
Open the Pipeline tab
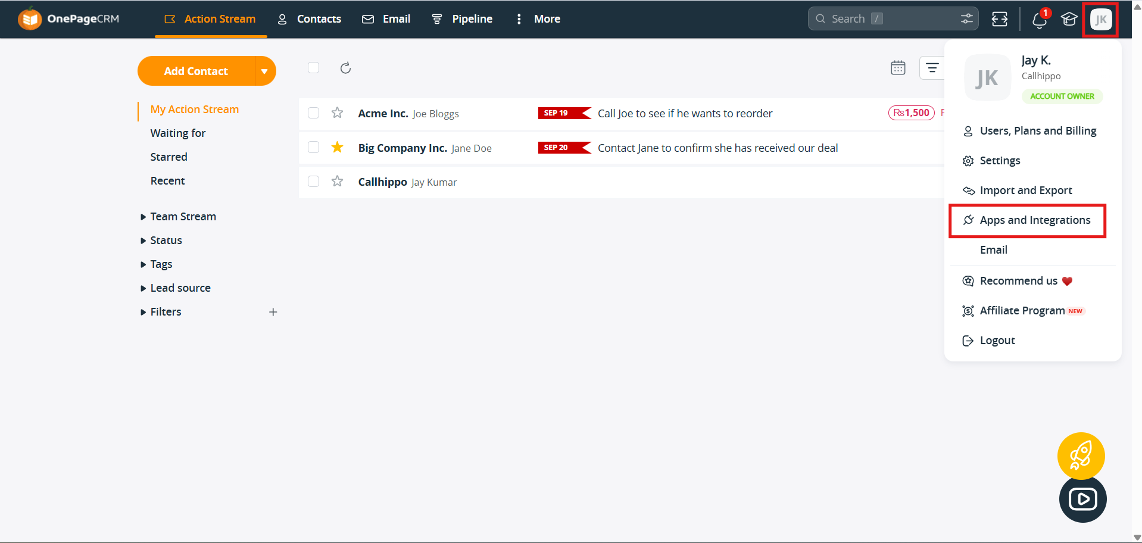pyautogui.click(x=462, y=19)
